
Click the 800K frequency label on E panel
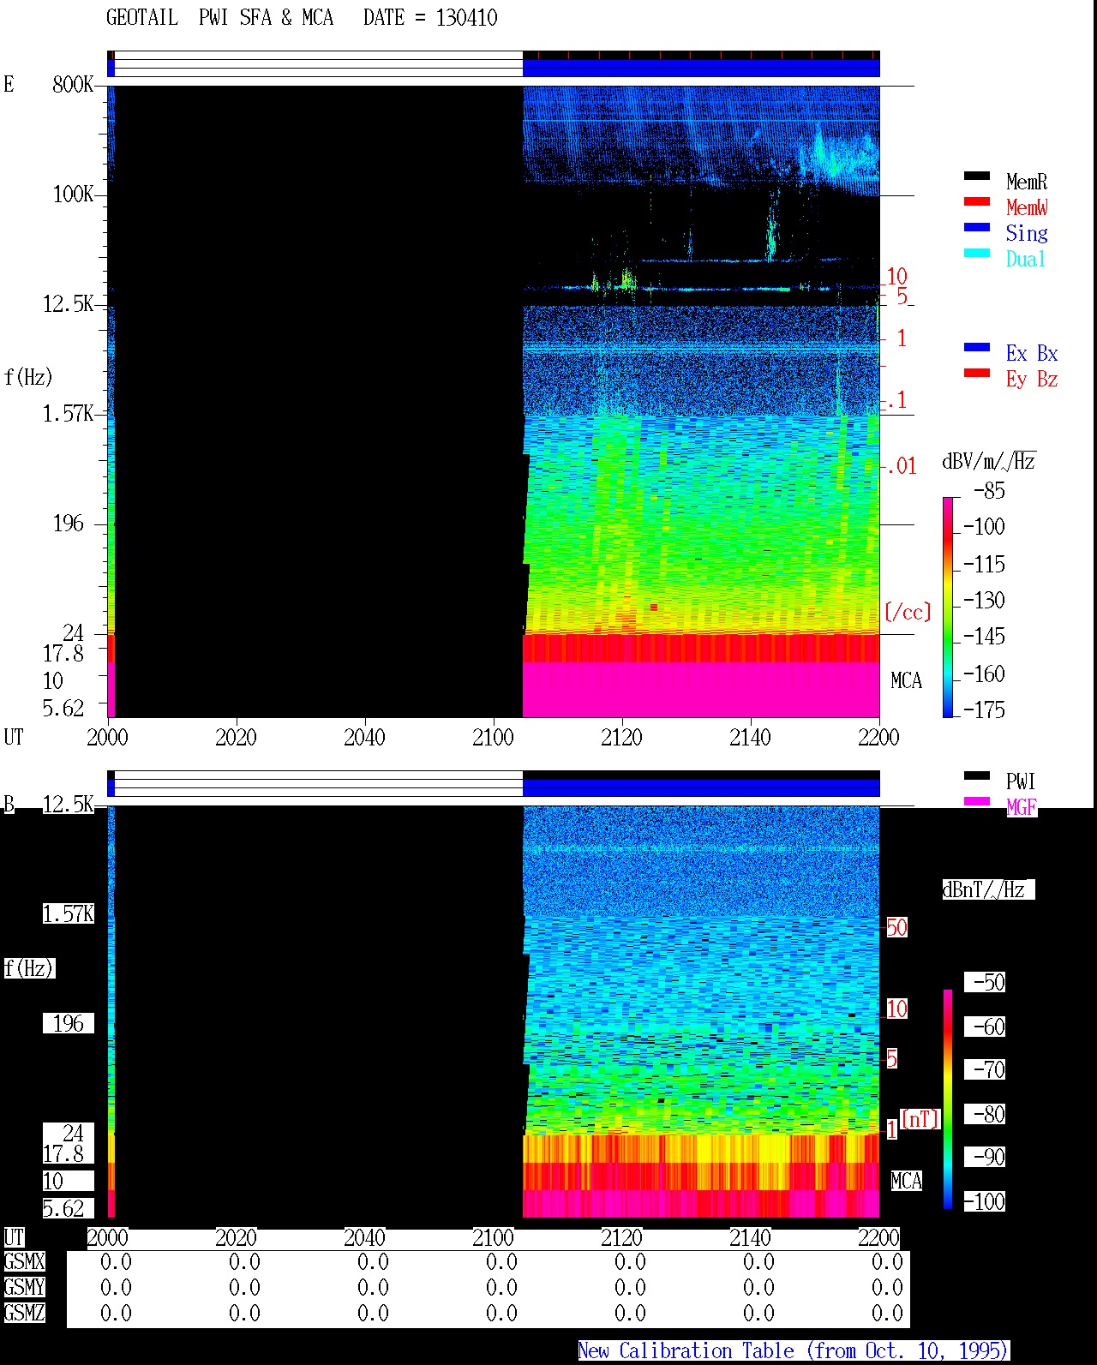click(73, 85)
